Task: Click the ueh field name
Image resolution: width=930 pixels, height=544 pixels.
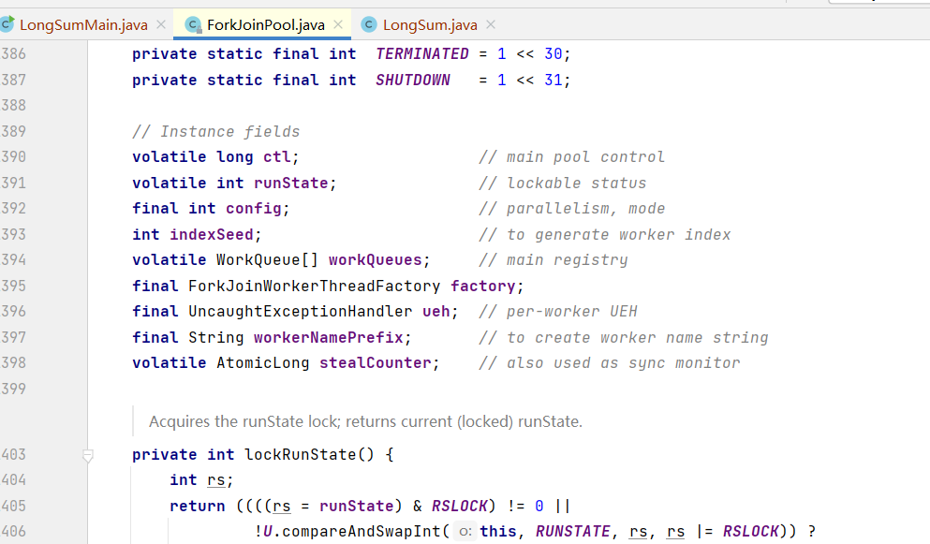Action: 435,312
